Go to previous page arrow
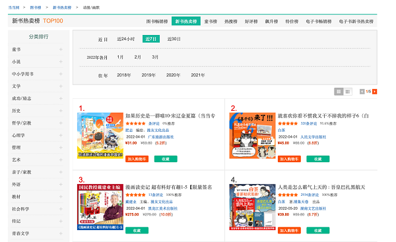This screenshot has width=396, height=242. [362, 92]
